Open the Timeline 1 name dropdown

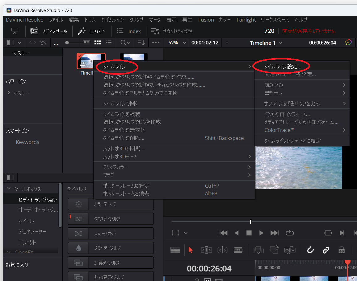(266, 43)
